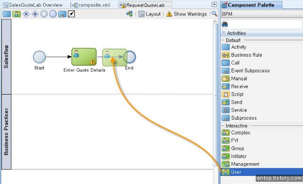Select the End event circle tool
This screenshot has height=184, width=303.
pos(53,14)
